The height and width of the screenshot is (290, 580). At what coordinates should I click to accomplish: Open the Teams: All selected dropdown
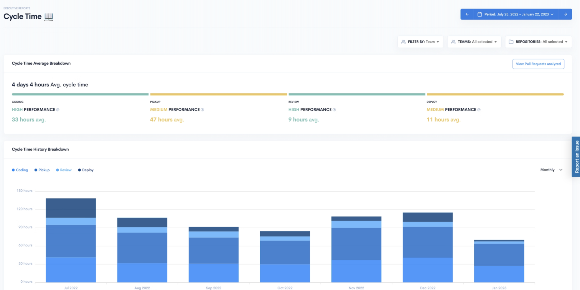click(474, 42)
